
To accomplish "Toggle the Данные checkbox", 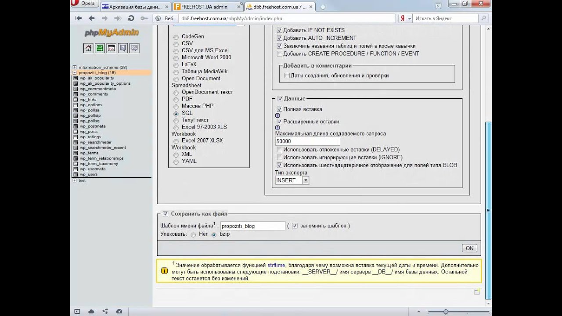I will pos(280,99).
